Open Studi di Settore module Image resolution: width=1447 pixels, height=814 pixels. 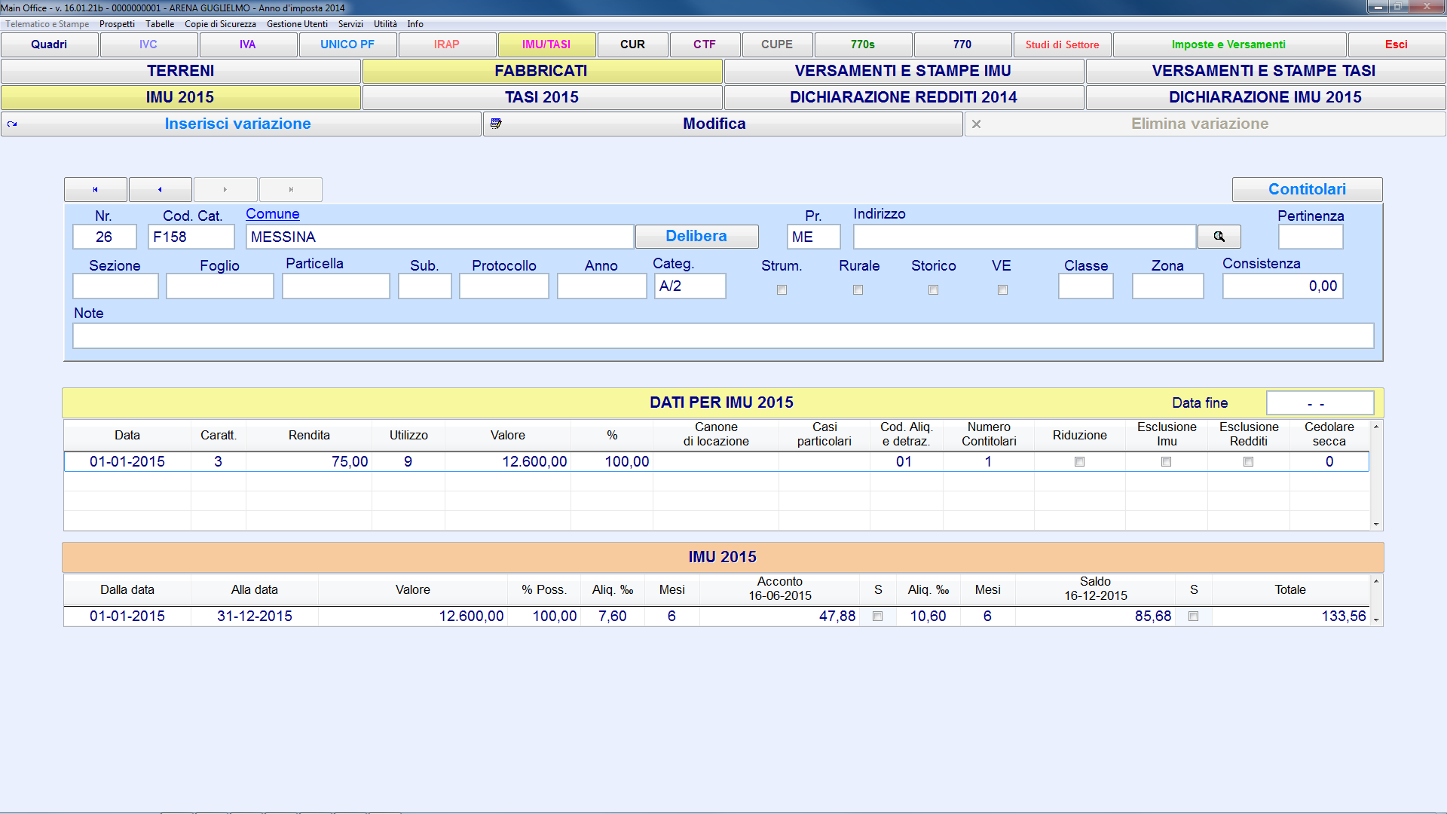click(1062, 44)
